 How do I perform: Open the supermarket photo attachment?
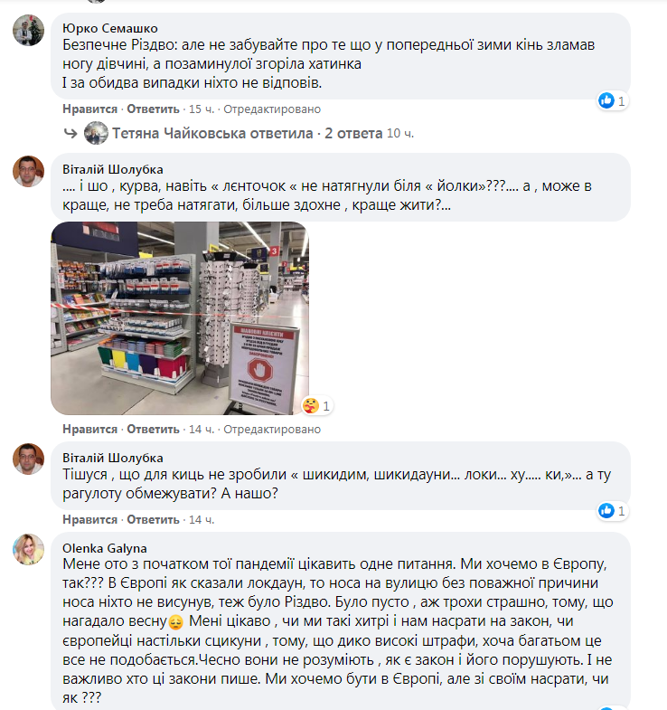[x=180, y=318]
